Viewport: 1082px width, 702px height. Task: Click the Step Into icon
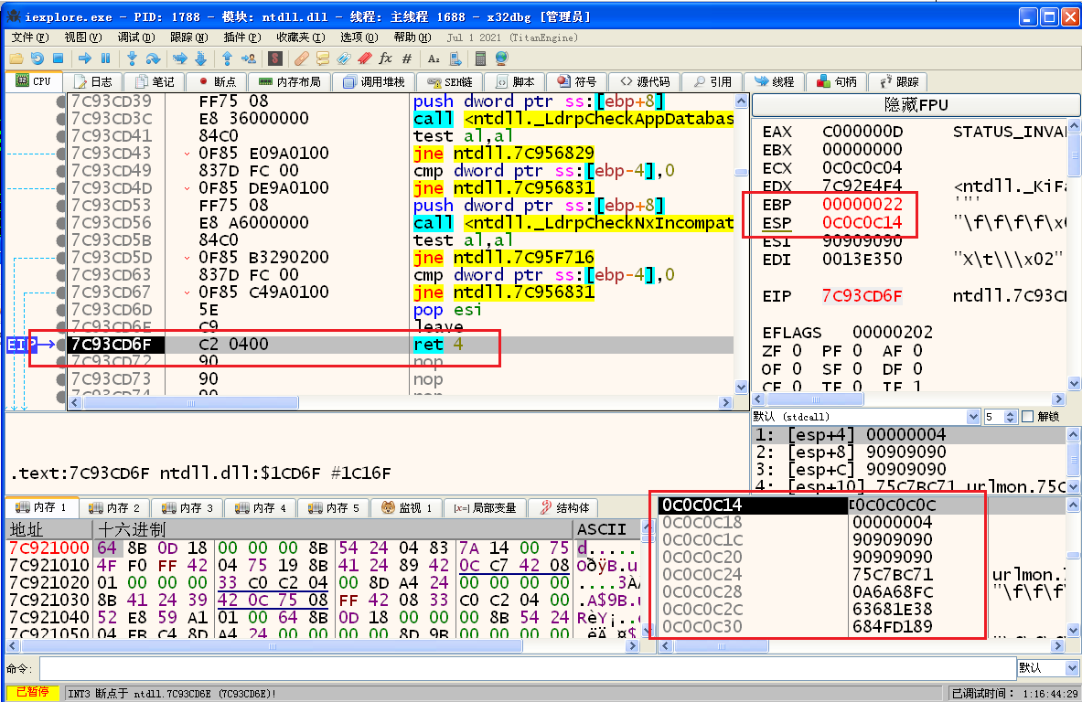(x=133, y=58)
